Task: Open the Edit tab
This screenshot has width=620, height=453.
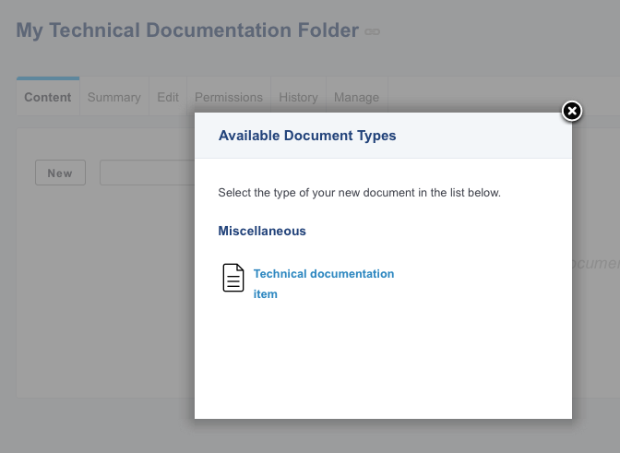Action: coord(168,97)
